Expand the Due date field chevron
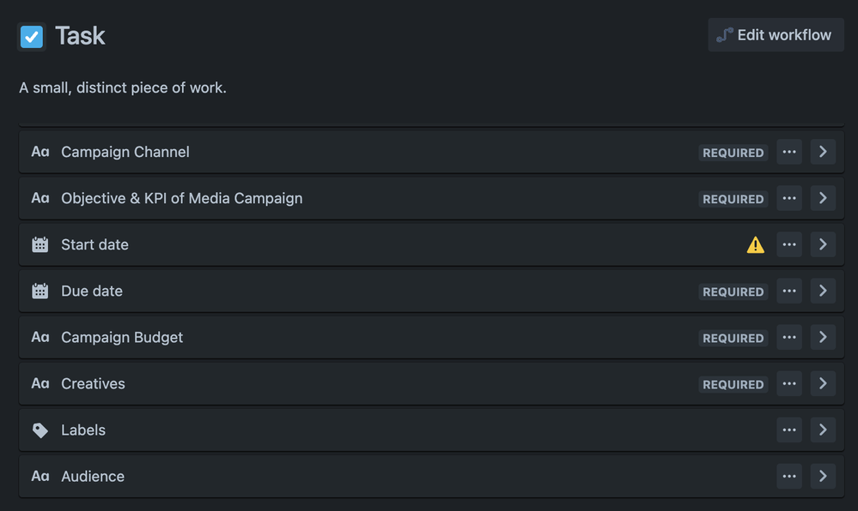 823,291
